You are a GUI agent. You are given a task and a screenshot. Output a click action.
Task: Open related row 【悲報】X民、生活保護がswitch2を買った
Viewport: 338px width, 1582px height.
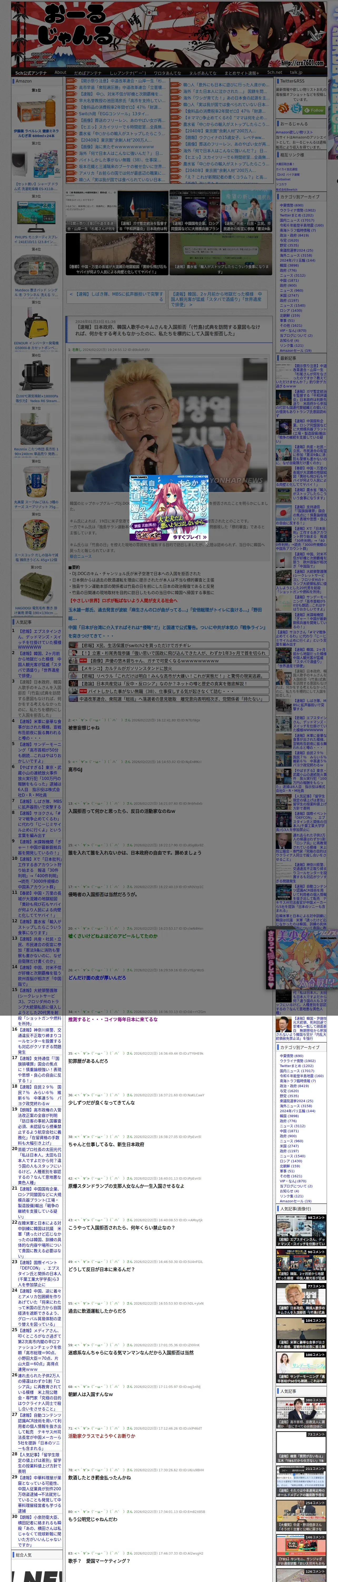click(x=169, y=645)
